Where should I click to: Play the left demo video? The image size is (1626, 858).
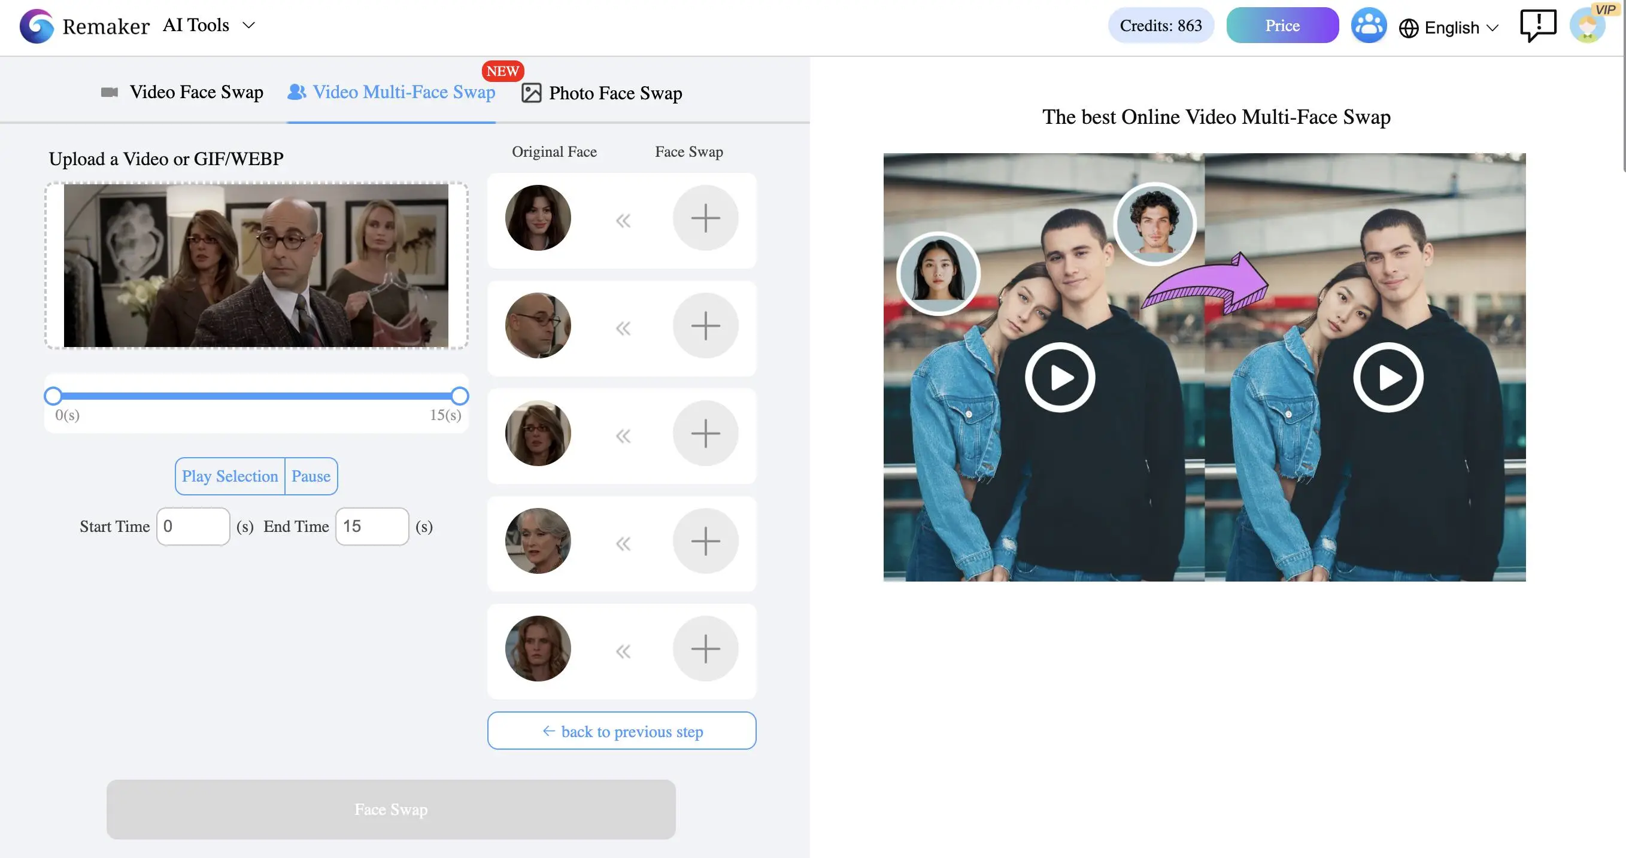pyautogui.click(x=1060, y=378)
